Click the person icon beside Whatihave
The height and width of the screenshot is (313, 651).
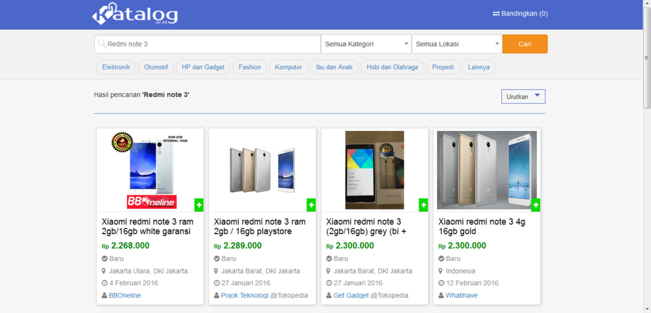441,295
